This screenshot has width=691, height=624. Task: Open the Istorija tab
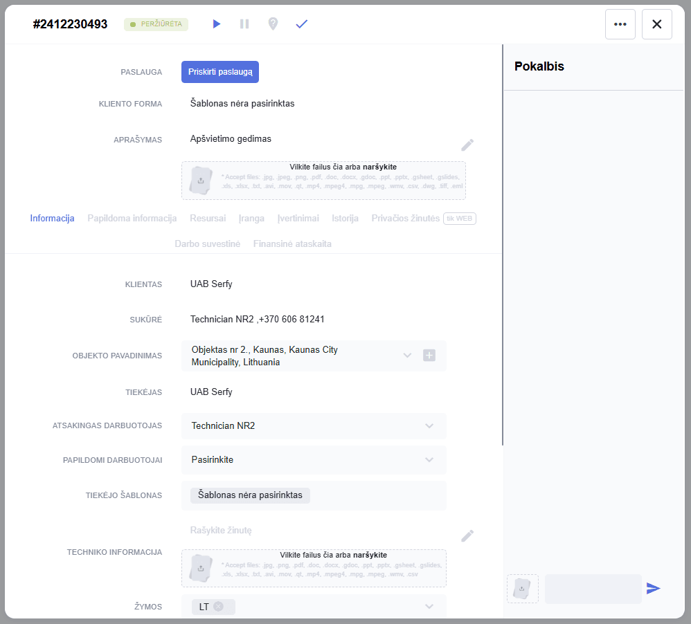pos(345,219)
